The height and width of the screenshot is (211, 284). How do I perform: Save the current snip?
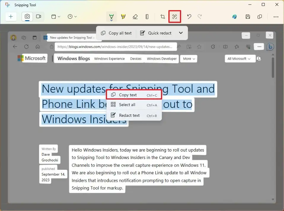(x=248, y=17)
